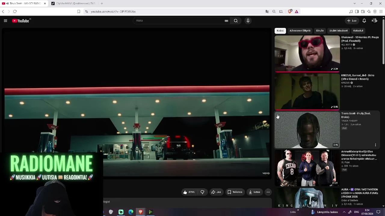Expand the tab search dropdown
This screenshot has width=385, height=216.
(x=355, y=4)
